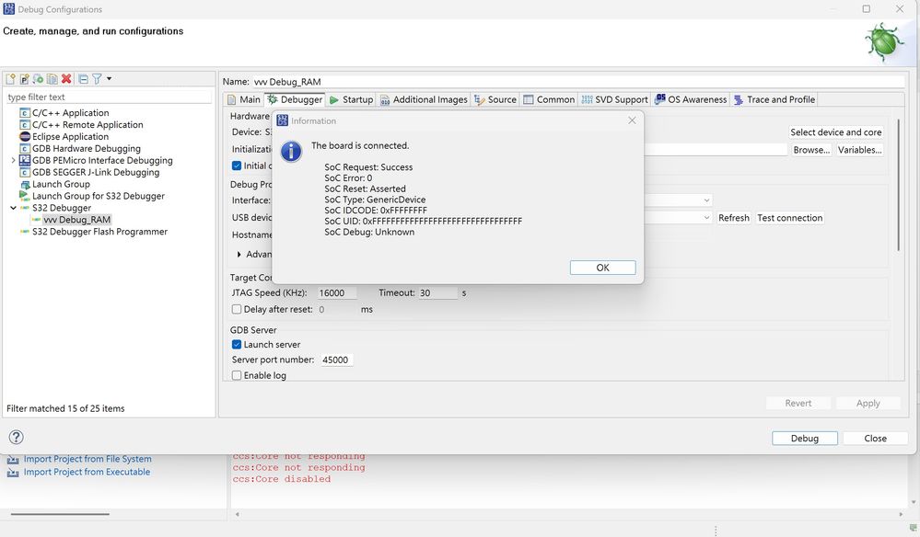Click Duplicate launch configuration icon
The height and width of the screenshot is (537, 920).
click(x=52, y=79)
